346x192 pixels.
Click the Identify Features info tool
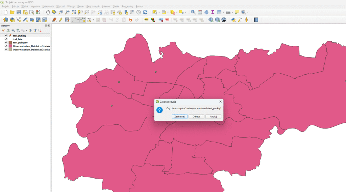pos(193,12)
